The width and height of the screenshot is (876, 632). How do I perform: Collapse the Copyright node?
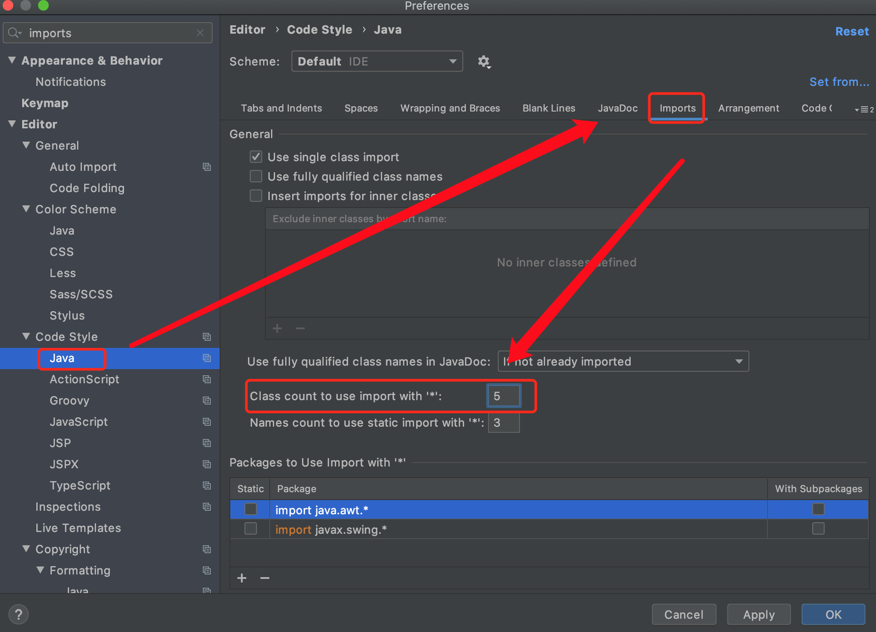point(27,549)
